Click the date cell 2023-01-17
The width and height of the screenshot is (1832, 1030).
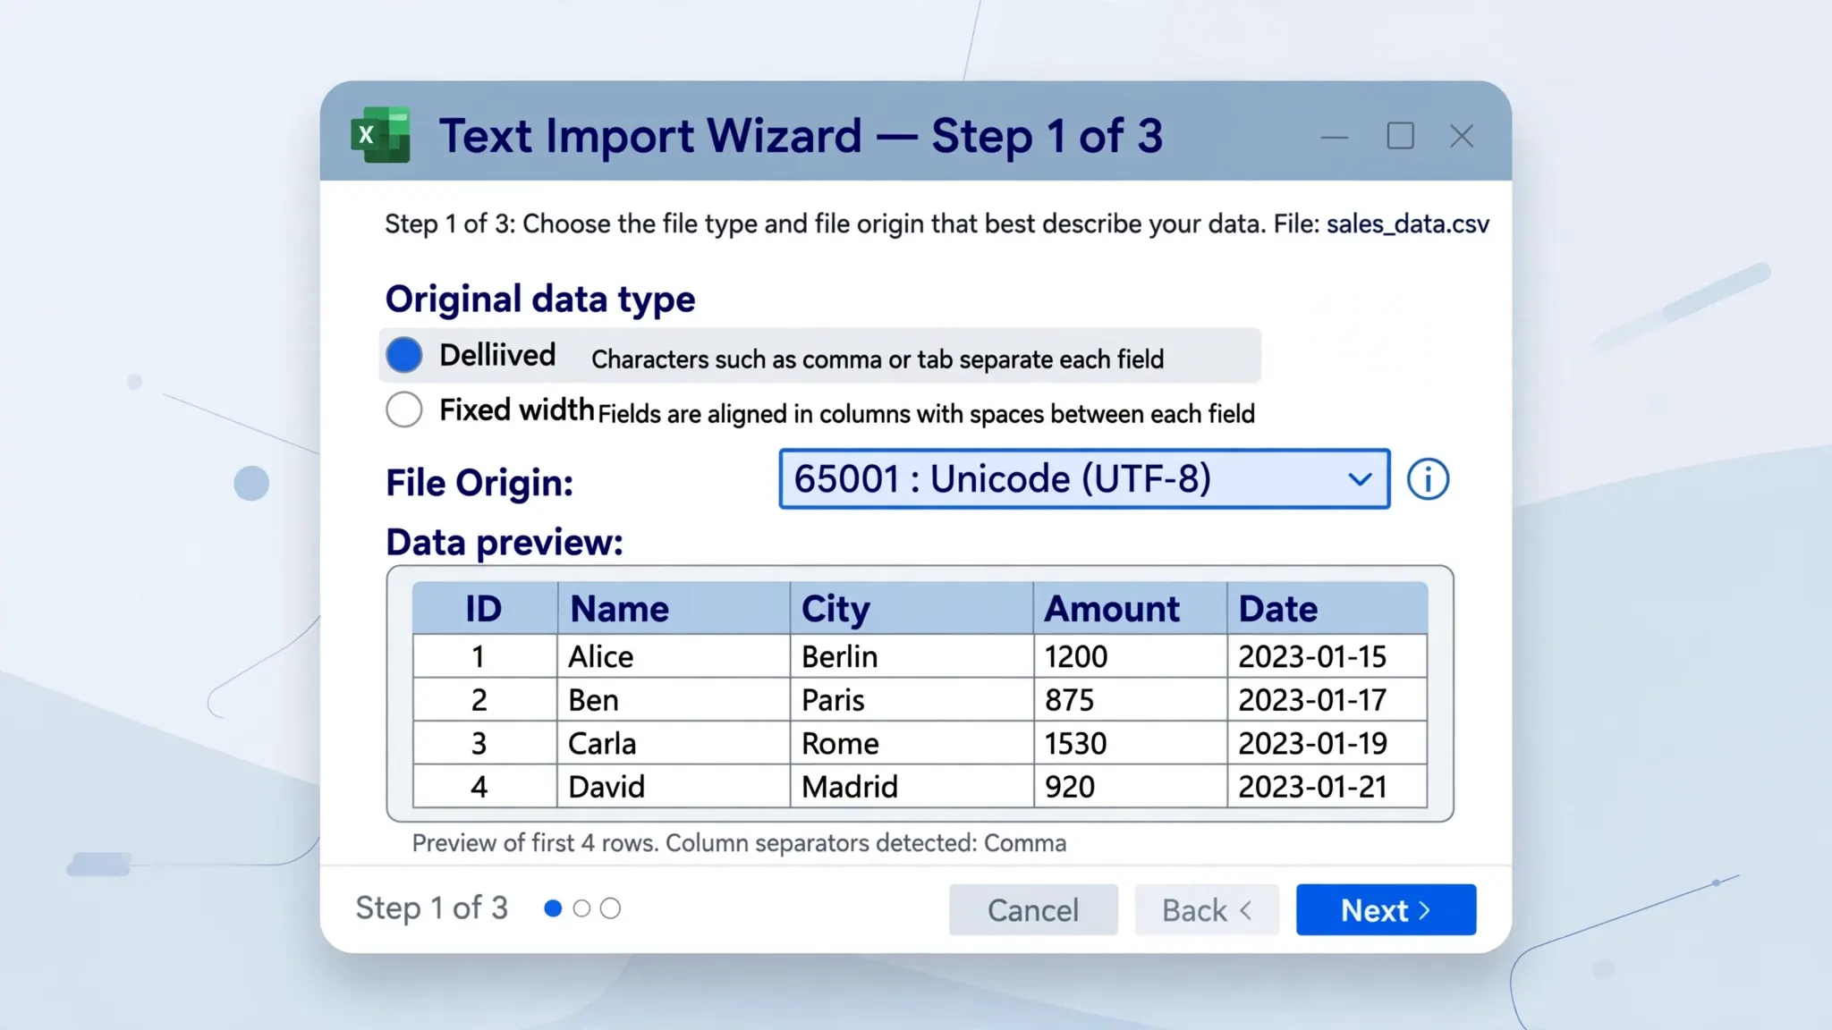(1327, 699)
